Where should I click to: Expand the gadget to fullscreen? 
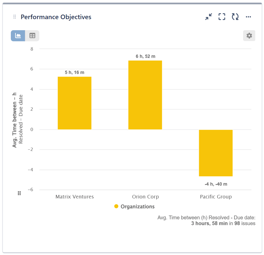pyautogui.click(x=222, y=17)
